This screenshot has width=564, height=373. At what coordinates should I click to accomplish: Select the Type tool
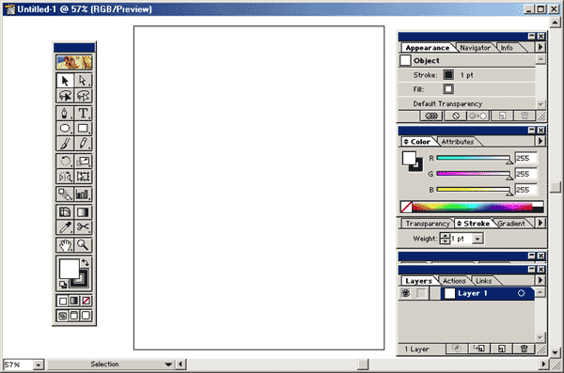(83, 113)
